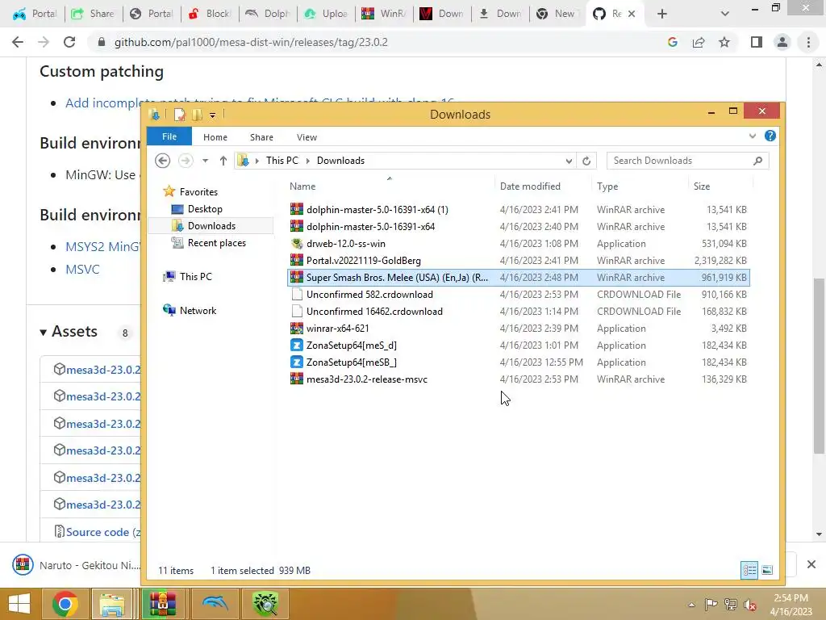Viewport: 826px width, 620px height.
Task: Select This PC in navigation pane
Action: (x=195, y=277)
